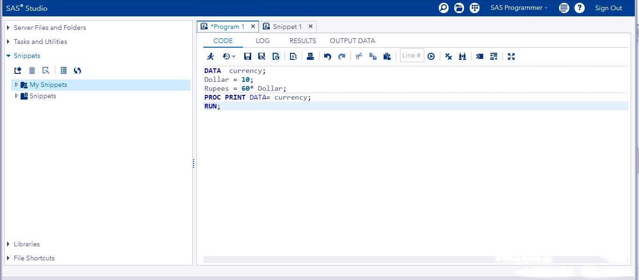639x280 pixels.
Task: Switch to the RESULTS tab
Action: 303,41
